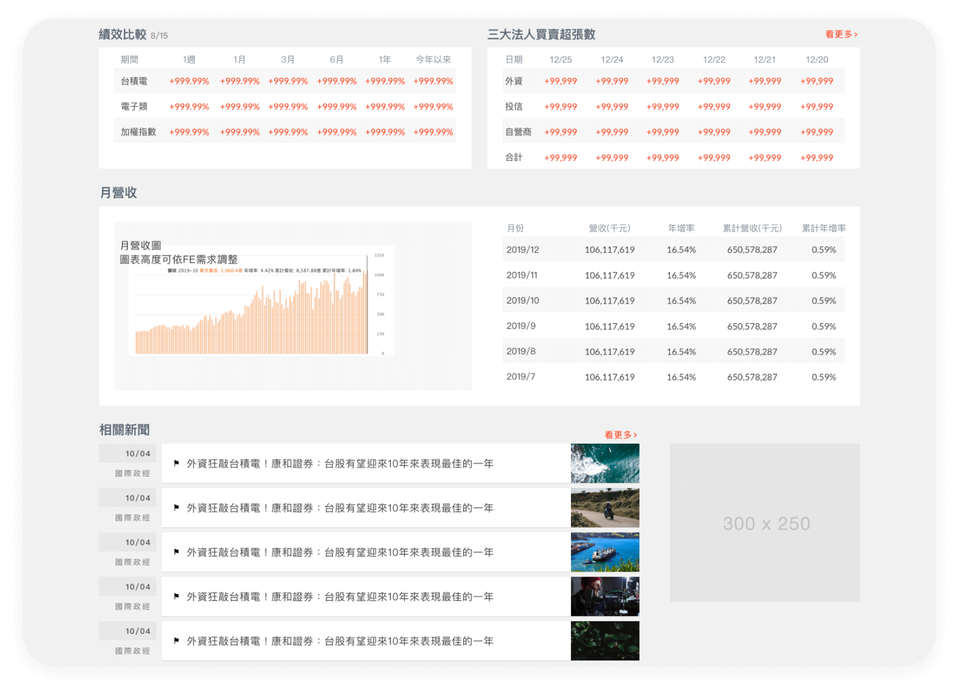Click the 12/25 date column header
This screenshot has width=959, height=694.
coord(560,60)
